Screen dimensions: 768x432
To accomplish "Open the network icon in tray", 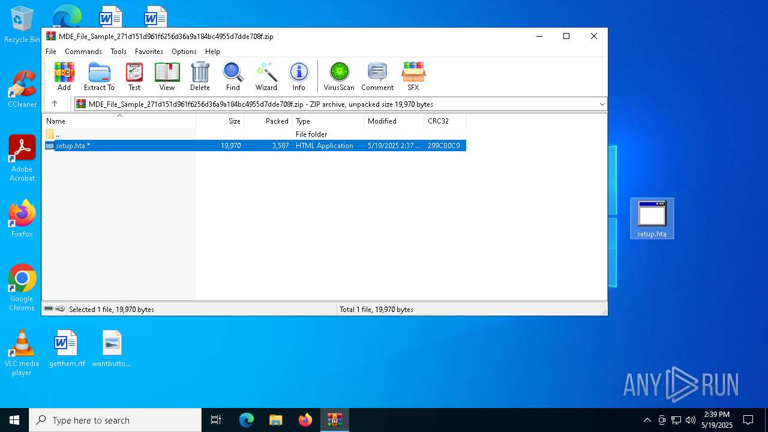I will (x=676, y=420).
